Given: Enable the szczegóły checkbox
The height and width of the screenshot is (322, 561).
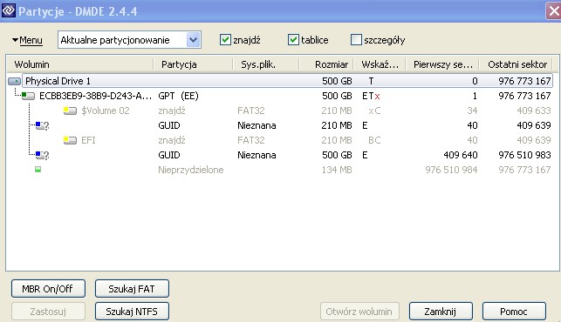Looking at the screenshot, I should pyautogui.click(x=356, y=40).
